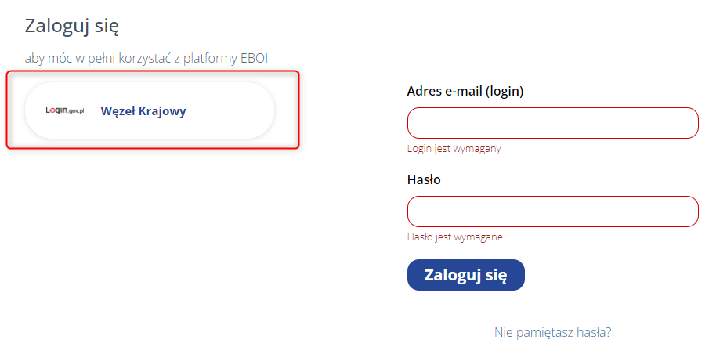Click the red-outlined e-mail box
Image resolution: width=727 pixels, height=358 pixels.
click(552, 123)
